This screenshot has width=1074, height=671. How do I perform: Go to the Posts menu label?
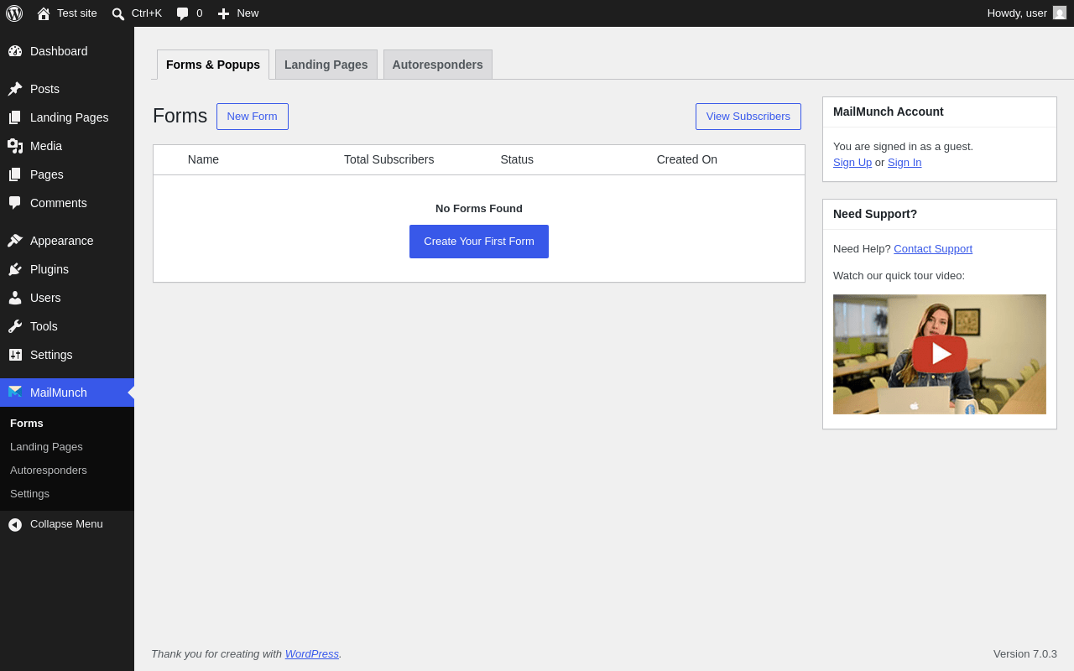tap(44, 89)
